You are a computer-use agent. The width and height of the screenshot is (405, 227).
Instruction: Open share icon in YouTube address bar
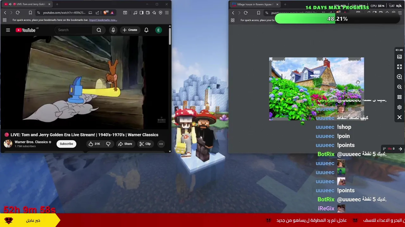pyautogui.click(x=97, y=13)
